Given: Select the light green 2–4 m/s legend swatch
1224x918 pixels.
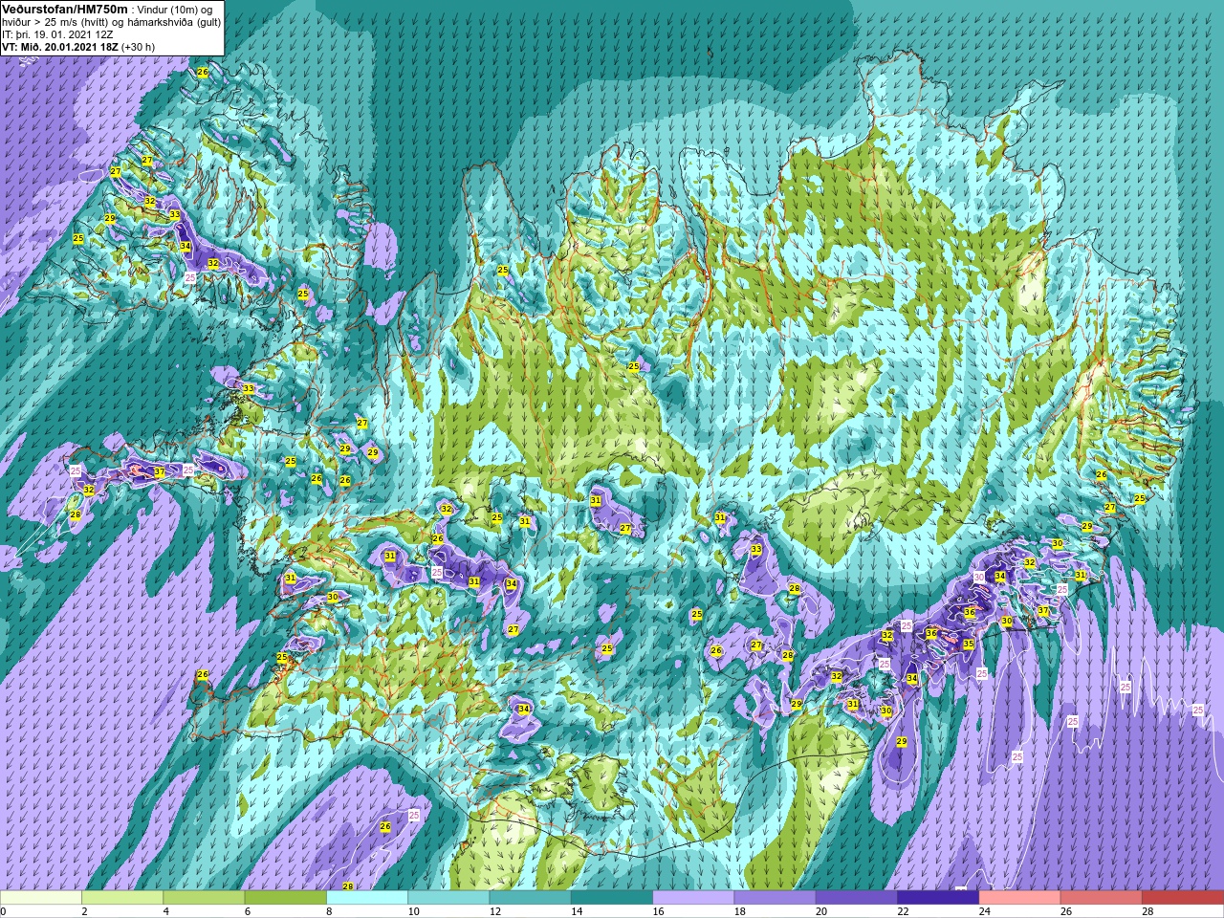Looking at the screenshot, I should pos(122,898).
